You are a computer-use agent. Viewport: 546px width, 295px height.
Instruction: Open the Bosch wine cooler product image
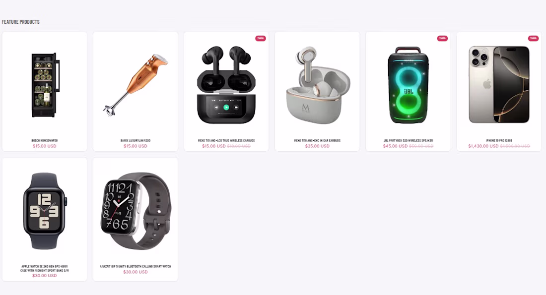click(x=45, y=85)
